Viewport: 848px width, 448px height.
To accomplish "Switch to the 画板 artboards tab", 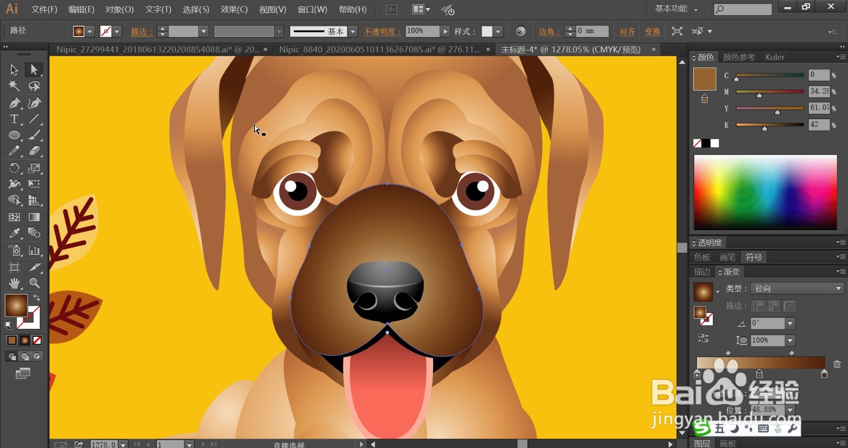I will pos(728,443).
